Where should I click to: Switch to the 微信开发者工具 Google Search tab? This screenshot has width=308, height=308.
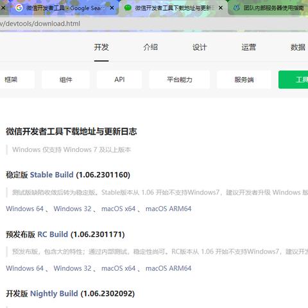coord(64,8)
